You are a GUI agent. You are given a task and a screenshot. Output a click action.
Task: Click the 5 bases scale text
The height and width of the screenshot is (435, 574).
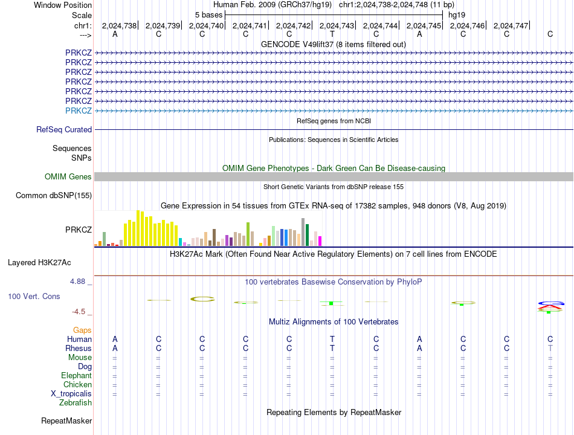click(x=208, y=15)
